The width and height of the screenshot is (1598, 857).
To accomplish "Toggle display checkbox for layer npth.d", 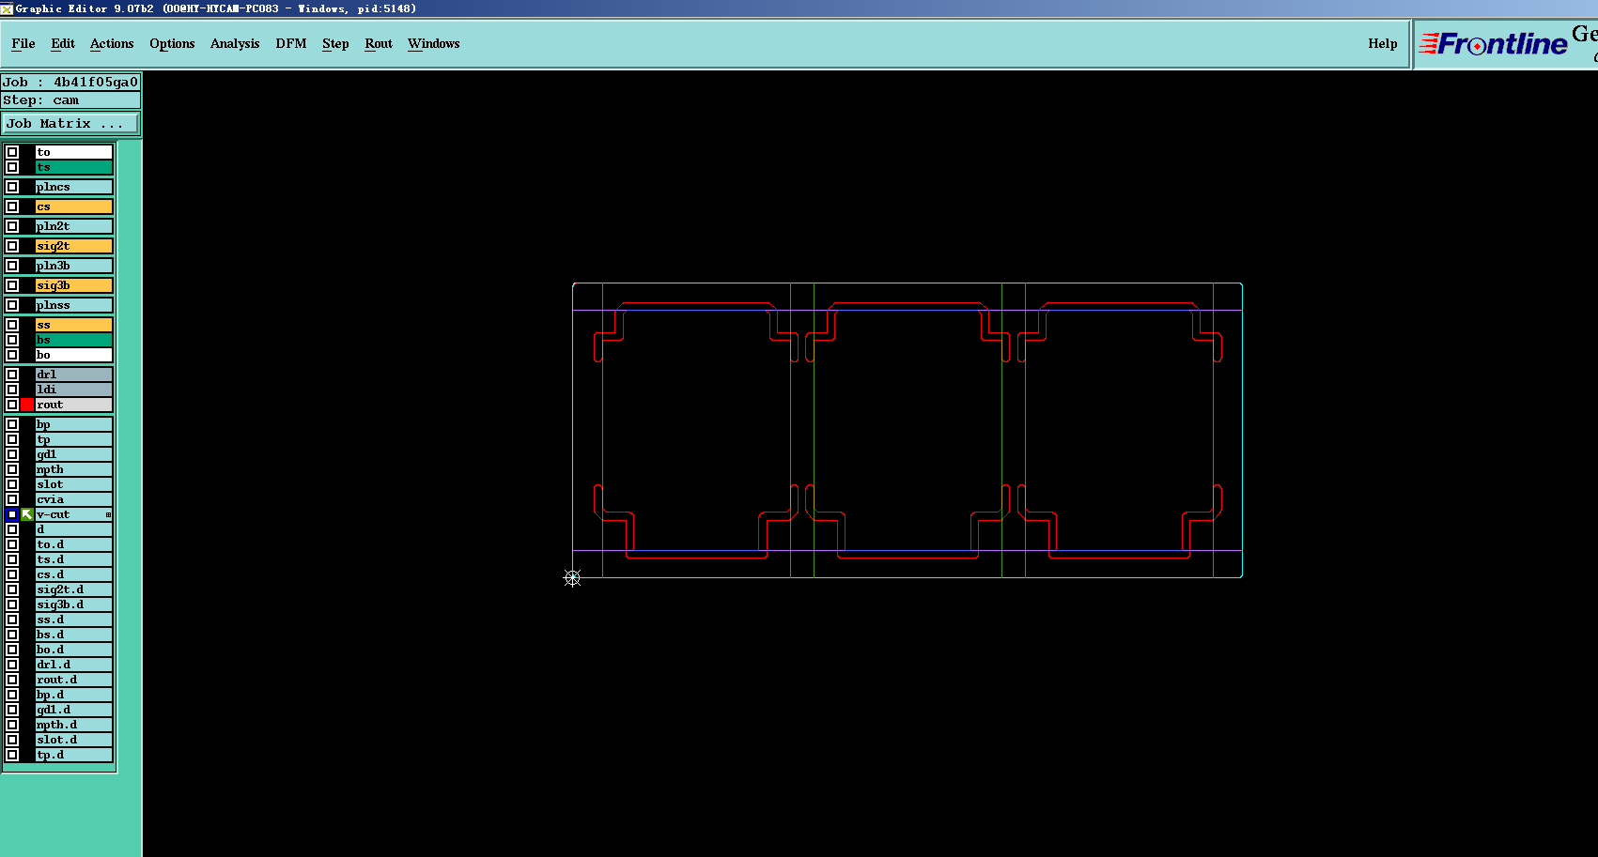I will click(x=12, y=725).
